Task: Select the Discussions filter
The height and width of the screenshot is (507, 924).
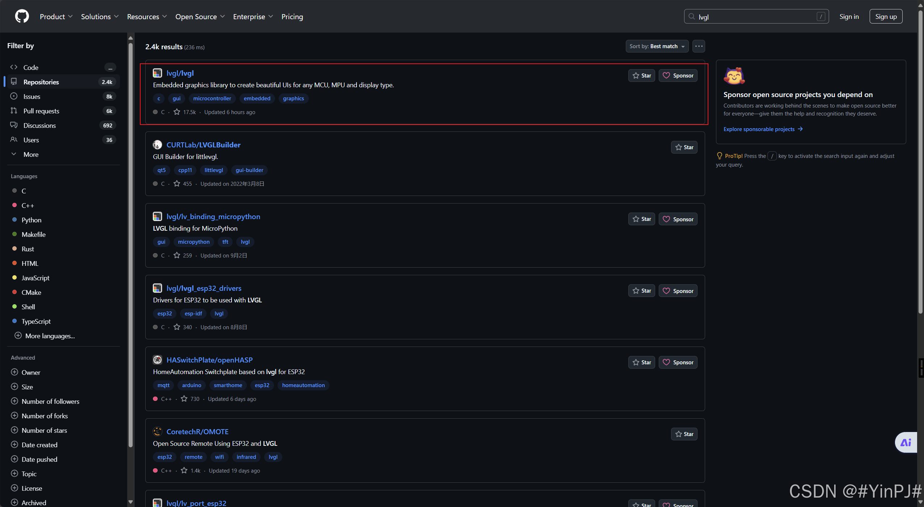Action: pos(39,125)
